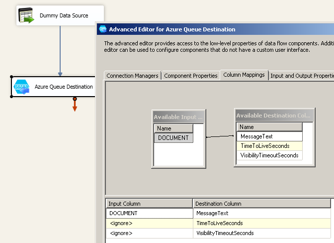Click the Available Destination Columns box title
The image size is (334, 243).
[274, 116]
